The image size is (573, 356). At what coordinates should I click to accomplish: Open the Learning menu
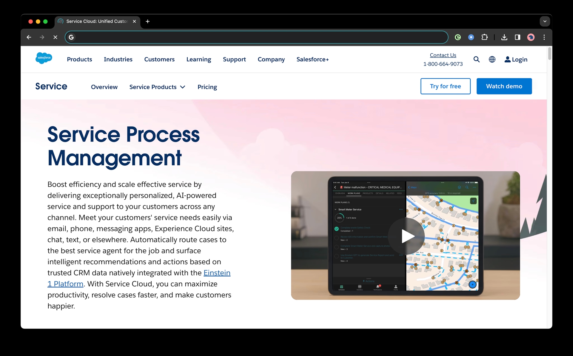point(199,59)
